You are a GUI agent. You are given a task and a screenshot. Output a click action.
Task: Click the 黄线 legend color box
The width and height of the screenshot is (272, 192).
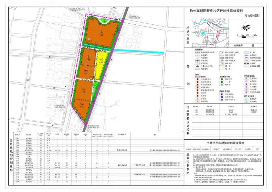click(222, 69)
